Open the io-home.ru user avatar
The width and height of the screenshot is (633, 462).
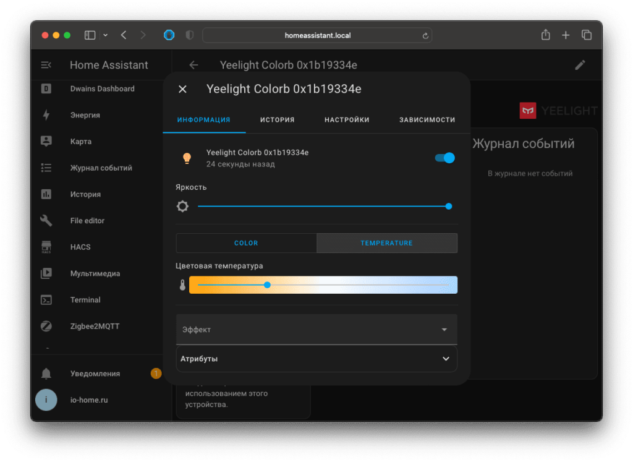click(x=46, y=400)
